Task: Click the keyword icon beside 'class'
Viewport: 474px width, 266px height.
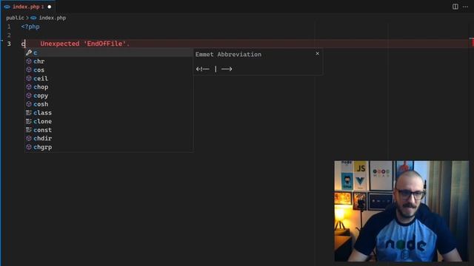Action: pos(29,113)
